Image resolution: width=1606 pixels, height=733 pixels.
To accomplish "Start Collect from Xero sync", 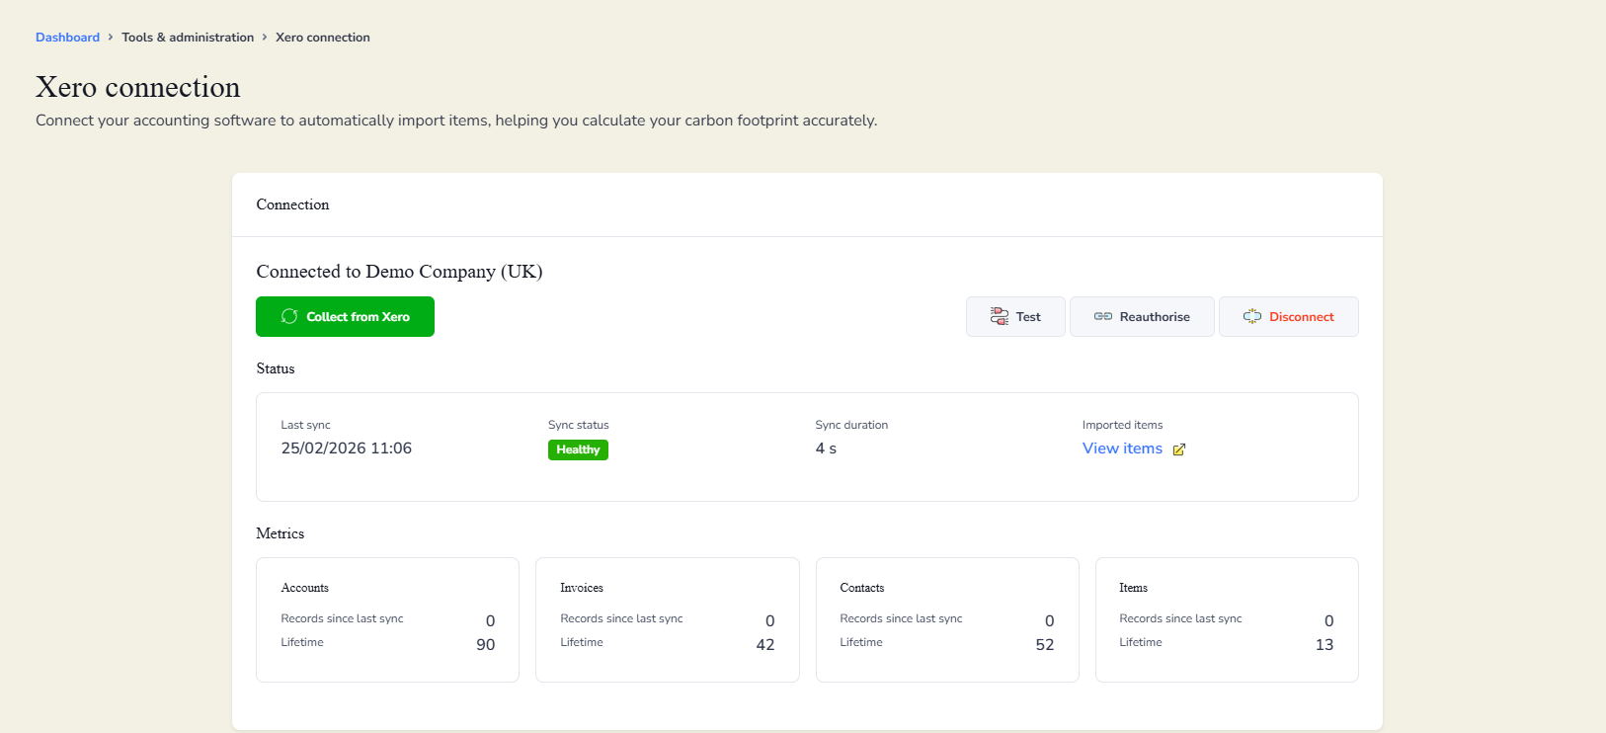I will (x=345, y=316).
